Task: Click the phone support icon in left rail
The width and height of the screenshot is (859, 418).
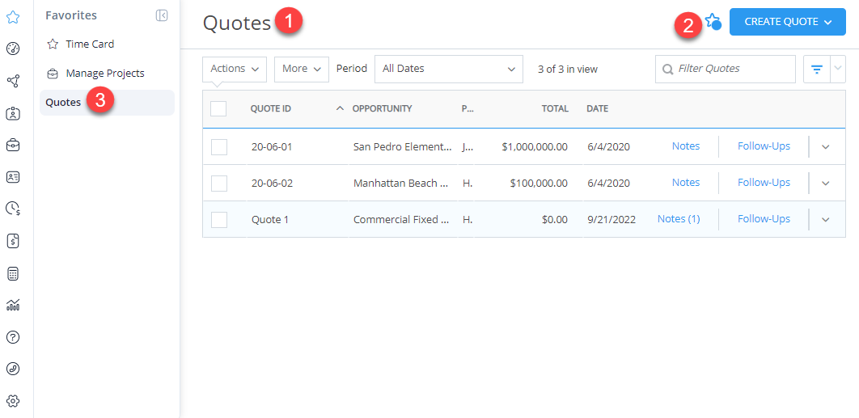Action: (x=13, y=369)
